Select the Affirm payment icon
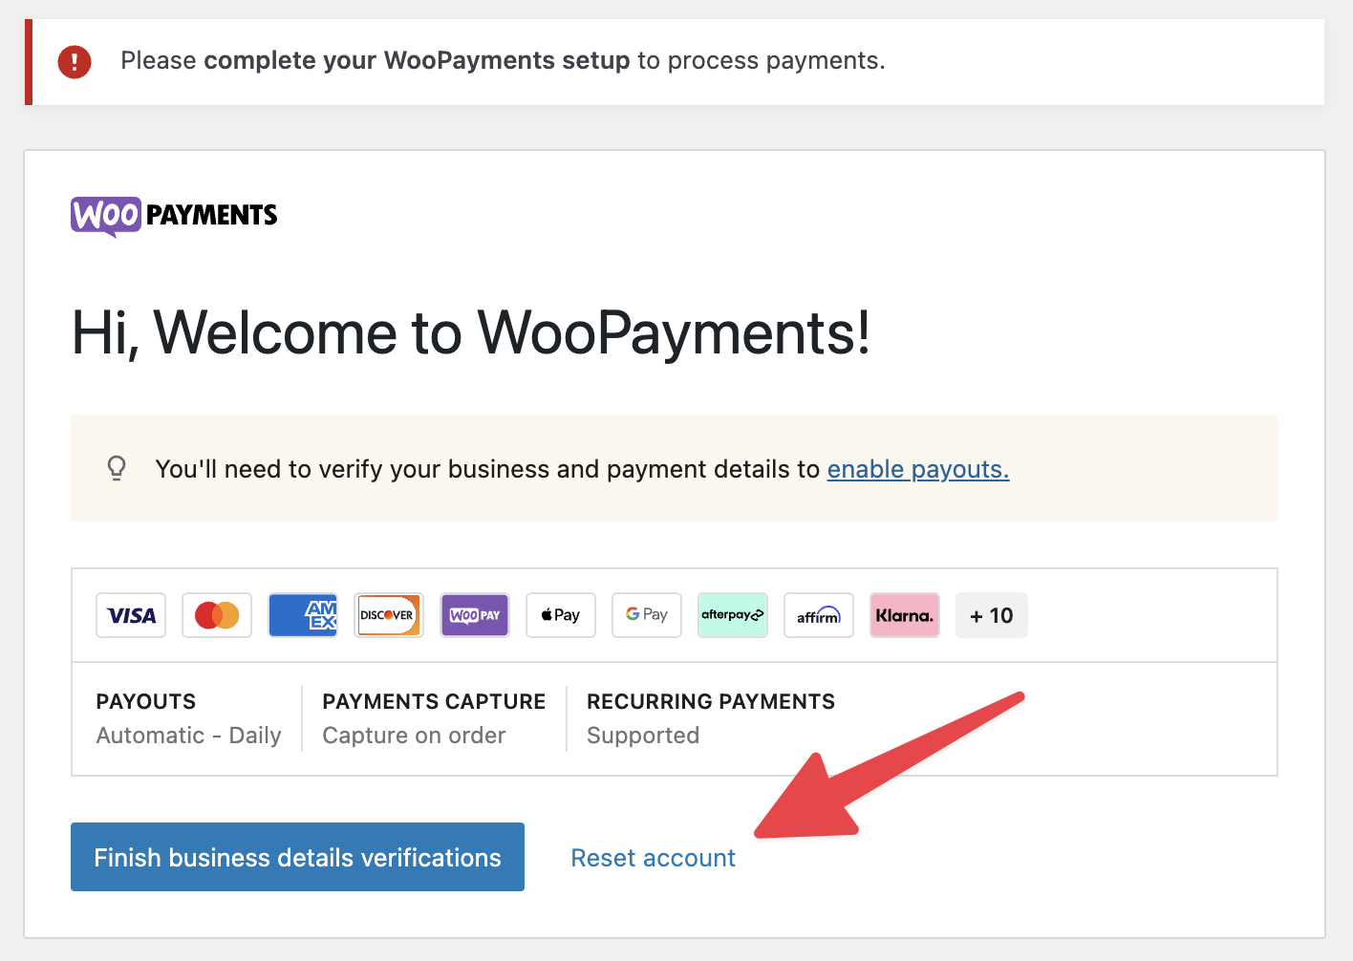Viewport: 1353px width, 961px height. [818, 615]
